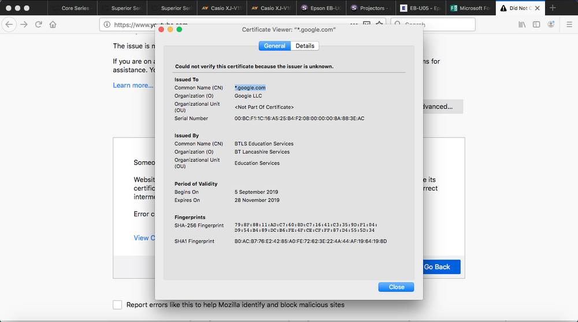This screenshot has height=322, width=578.
Task: Open a new tab with the plus icon
Action: click(553, 8)
